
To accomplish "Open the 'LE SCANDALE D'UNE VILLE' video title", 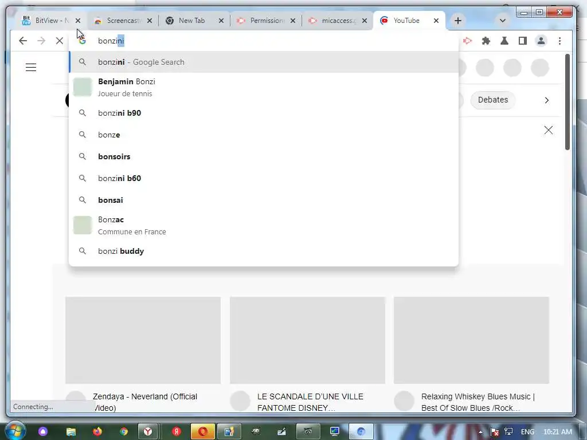I will (310, 402).
